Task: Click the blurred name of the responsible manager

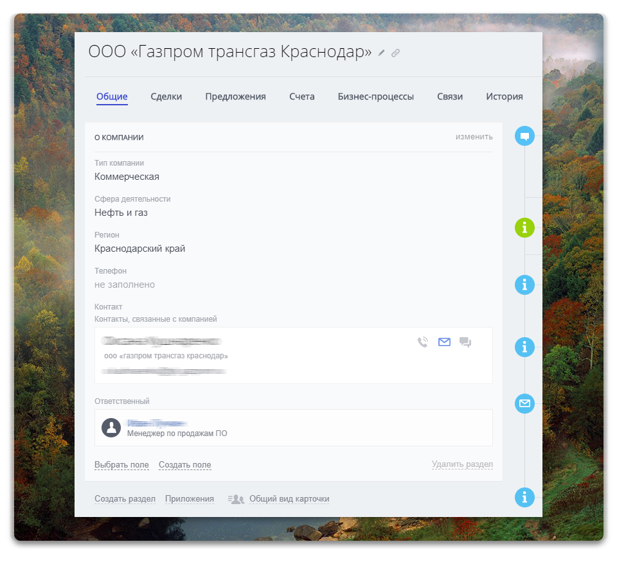Action: (x=157, y=423)
